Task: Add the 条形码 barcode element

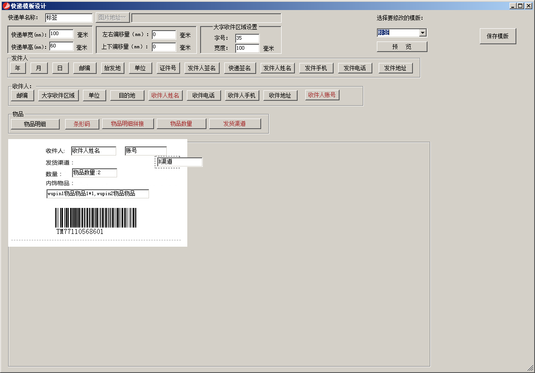Action: tap(82, 124)
